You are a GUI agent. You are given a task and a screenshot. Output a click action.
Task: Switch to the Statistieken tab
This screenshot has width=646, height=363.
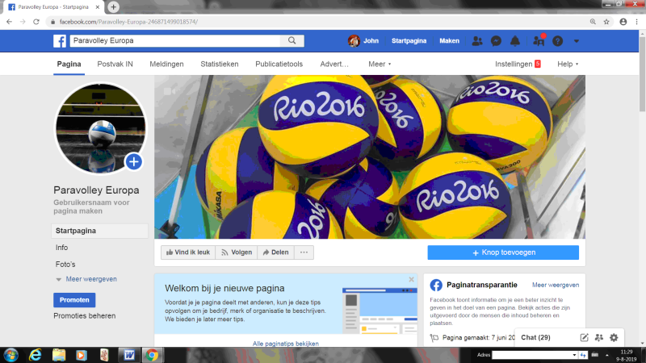pos(219,64)
